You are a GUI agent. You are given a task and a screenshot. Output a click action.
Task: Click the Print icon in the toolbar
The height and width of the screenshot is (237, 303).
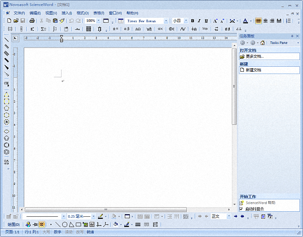point(31,21)
